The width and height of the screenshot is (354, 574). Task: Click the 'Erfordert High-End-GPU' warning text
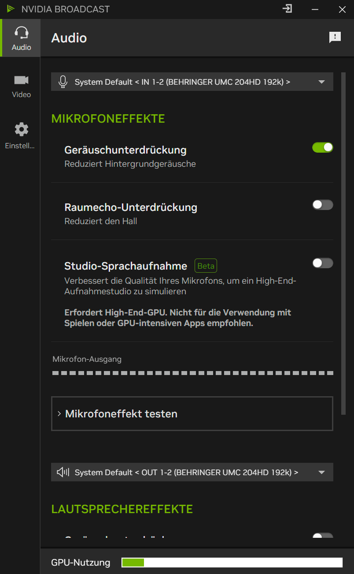[x=178, y=318]
